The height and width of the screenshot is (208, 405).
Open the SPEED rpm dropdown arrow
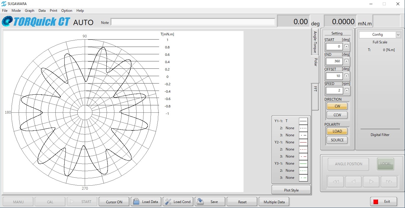[347, 90]
